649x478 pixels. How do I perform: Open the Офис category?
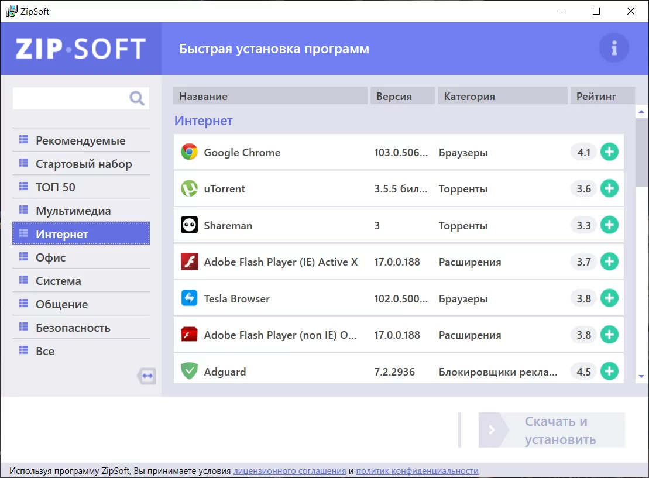pos(81,257)
